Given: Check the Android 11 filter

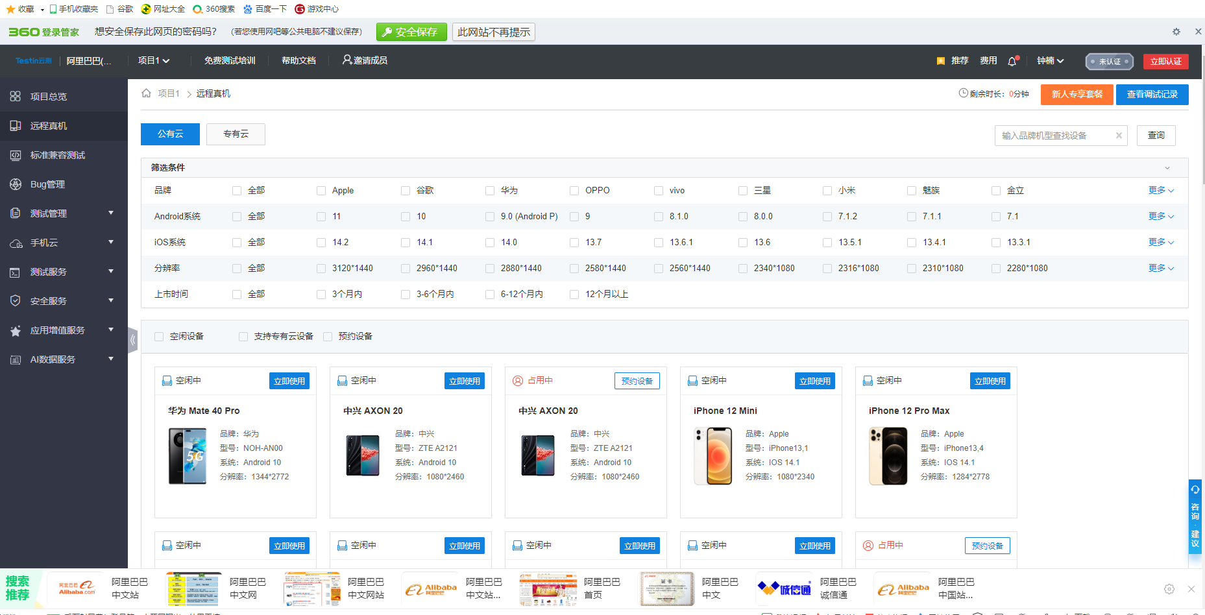Looking at the screenshot, I should 321,217.
